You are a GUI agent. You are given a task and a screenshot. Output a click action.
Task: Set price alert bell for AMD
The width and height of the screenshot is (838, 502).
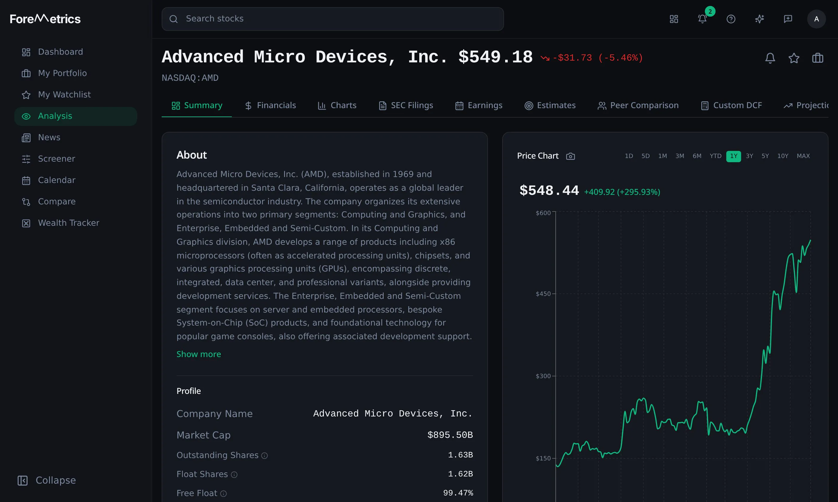pos(770,58)
